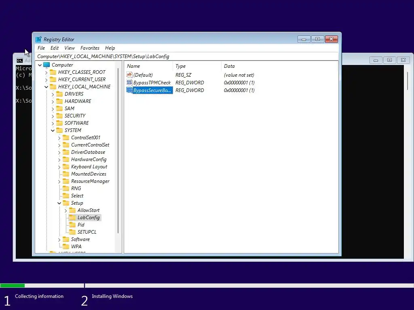Click the SECURITY folder icon
The height and width of the screenshot is (310, 414).
(x=60, y=116)
